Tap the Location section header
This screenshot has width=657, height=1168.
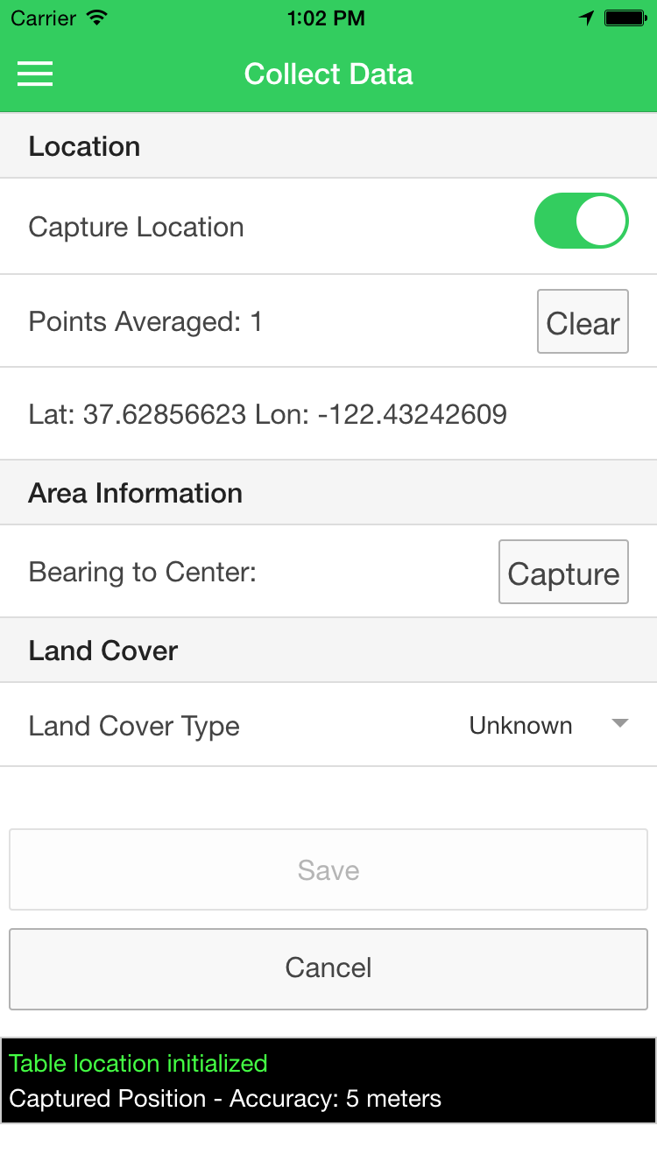[x=84, y=146]
